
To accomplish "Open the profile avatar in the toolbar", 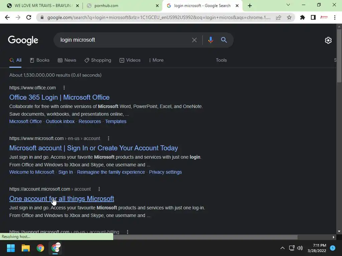I will (324, 17).
